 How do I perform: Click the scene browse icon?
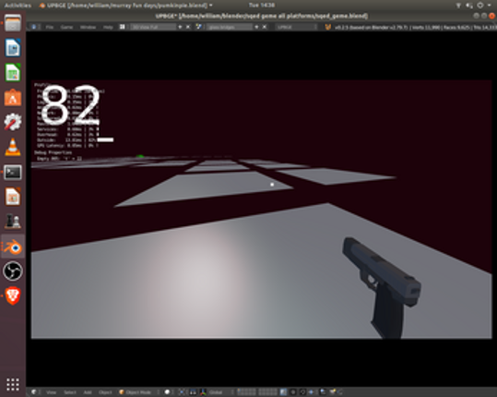tap(199, 27)
